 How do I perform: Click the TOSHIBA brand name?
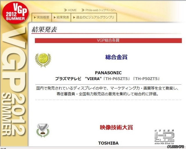(108, 143)
